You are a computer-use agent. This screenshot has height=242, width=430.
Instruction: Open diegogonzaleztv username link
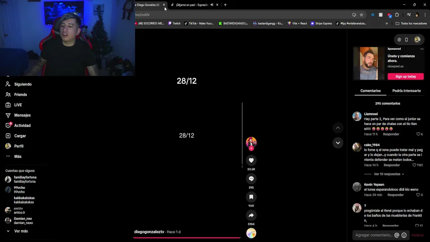pos(149,232)
